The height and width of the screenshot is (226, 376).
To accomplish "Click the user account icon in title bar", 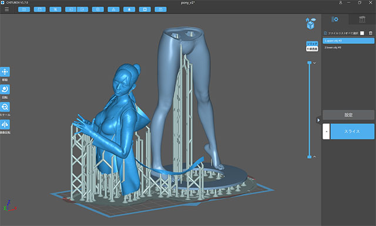I will (x=341, y=2).
